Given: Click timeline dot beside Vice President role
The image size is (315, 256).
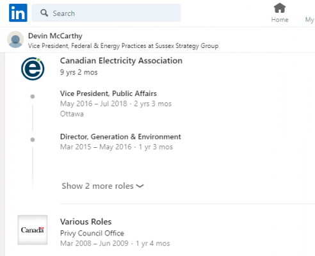Looking at the screenshot, I should [x=33, y=97].
